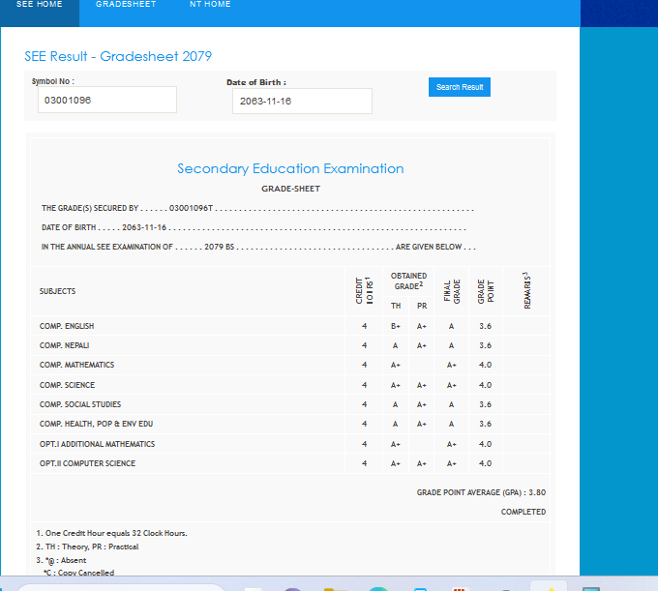658x591 pixels.
Task: Click the COMP. MATHEMATICS subject name
Action: click(76, 365)
